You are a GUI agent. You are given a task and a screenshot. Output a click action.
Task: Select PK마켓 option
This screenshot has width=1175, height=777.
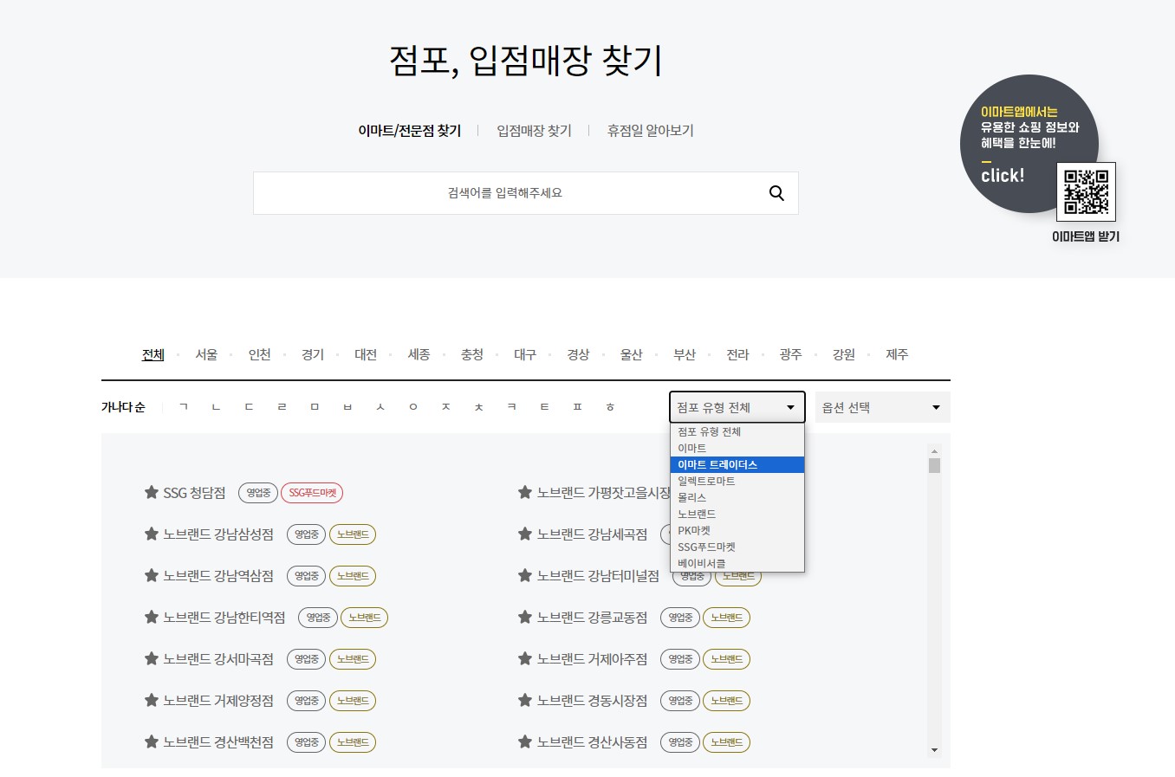737,530
